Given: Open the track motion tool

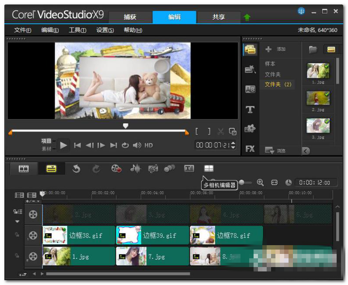Looking at the screenshot, I should pos(169,169).
